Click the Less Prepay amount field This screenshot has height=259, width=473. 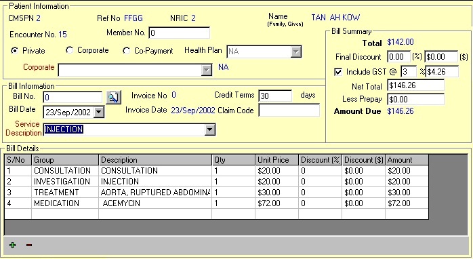tap(415, 99)
